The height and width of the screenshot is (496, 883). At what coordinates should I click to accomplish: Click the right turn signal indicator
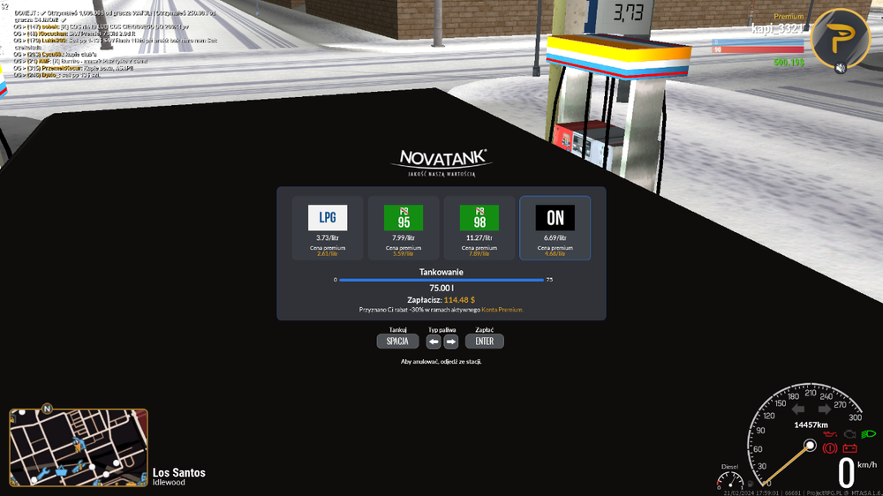[825, 410]
